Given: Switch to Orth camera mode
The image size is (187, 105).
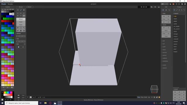Looking at the screenshot, I should coord(146,97).
